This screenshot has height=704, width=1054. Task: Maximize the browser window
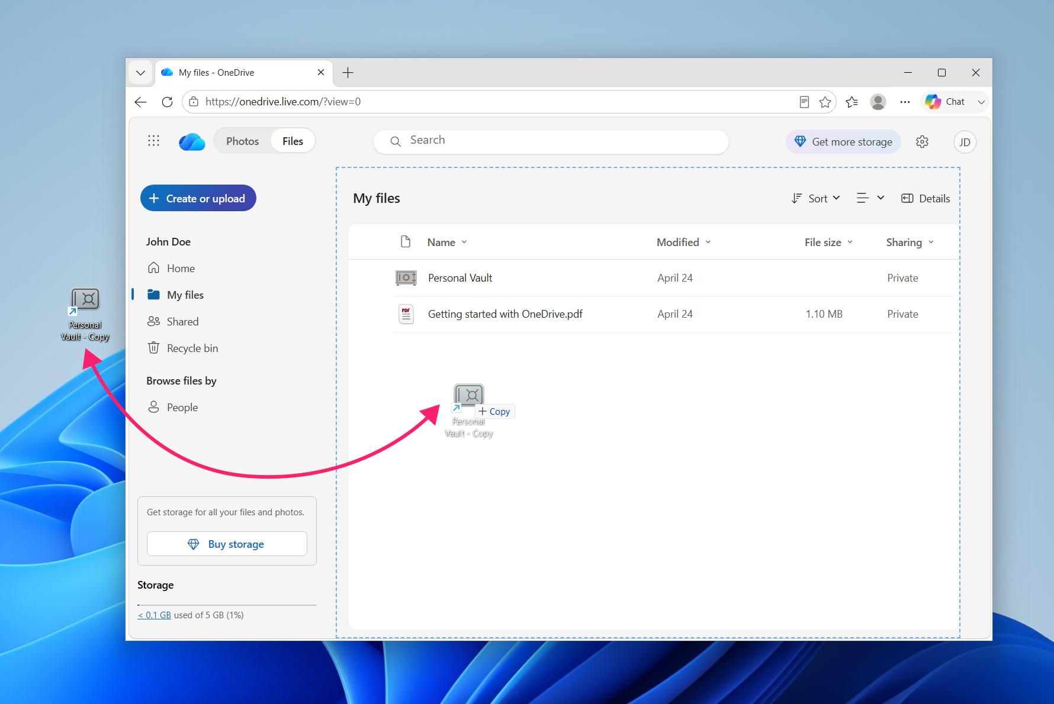click(941, 72)
